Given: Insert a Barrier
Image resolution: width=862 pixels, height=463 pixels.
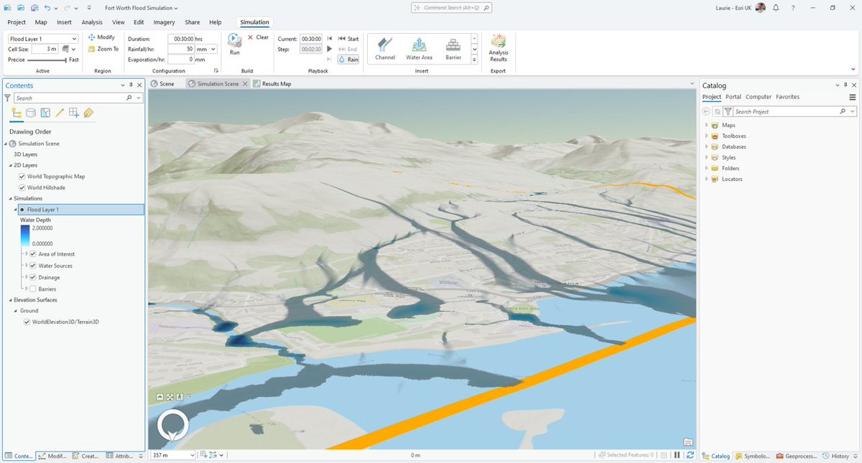Looking at the screenshot, I should click(453, 48).
